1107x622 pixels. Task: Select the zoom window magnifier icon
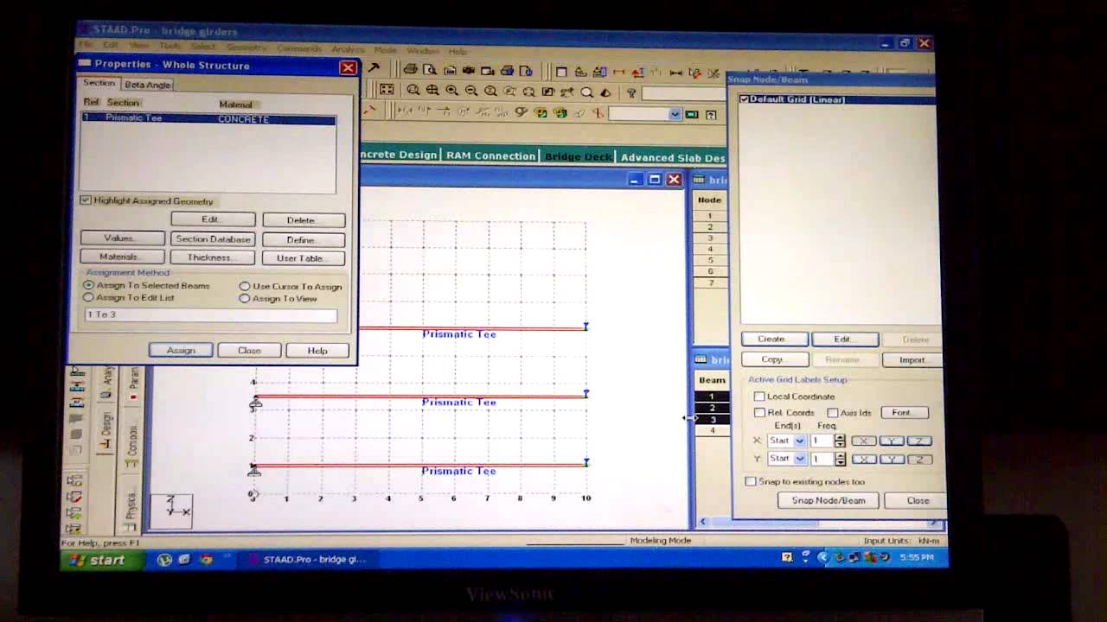tap(413, 90)
